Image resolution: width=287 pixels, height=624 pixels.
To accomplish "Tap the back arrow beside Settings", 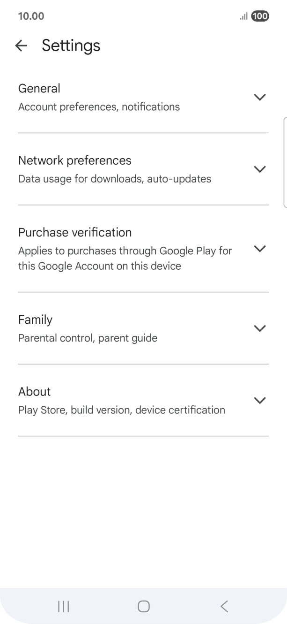I will tap(21, 46).
